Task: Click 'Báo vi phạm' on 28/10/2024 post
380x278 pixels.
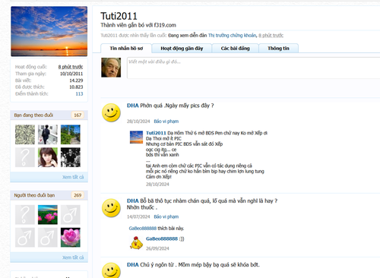Action: tap(166, 122)
